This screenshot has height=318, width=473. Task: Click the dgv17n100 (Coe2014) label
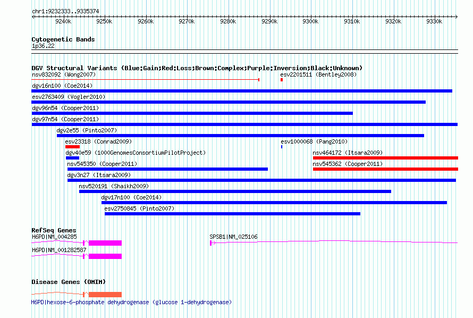(131, 197)
